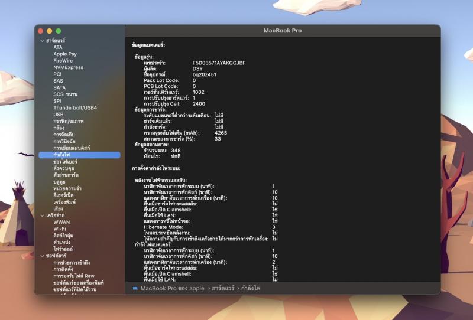Select SAS in the sidebar

click(x=58, y=81)
